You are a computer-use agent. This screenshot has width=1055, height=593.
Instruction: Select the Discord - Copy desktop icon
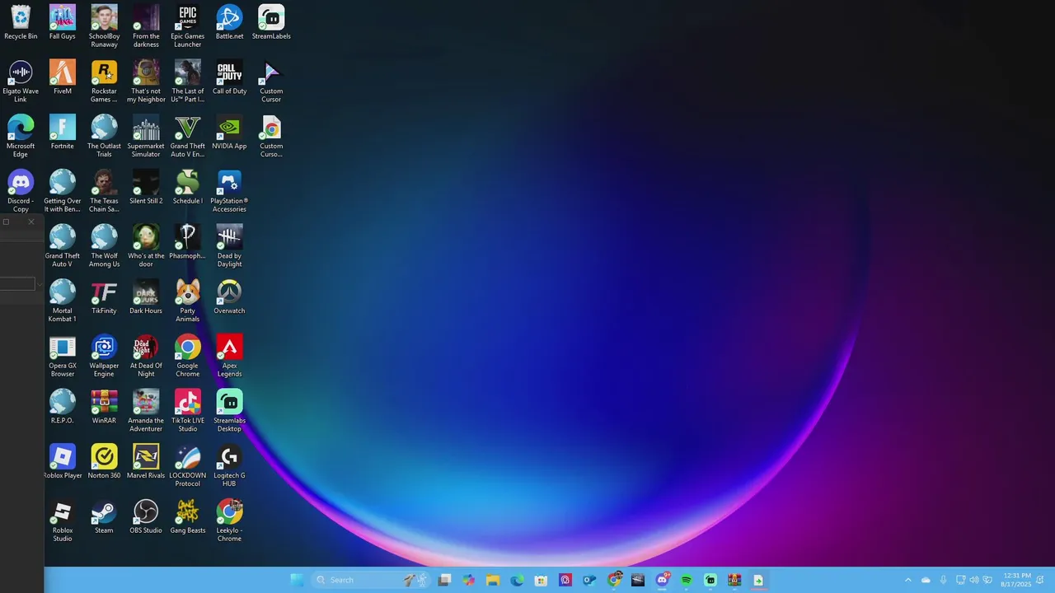[x=21, y=191]
